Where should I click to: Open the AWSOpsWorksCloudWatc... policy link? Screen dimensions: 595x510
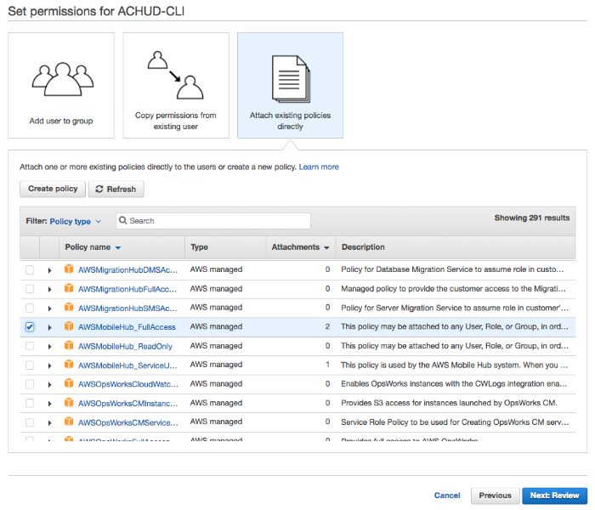(127, 384)
